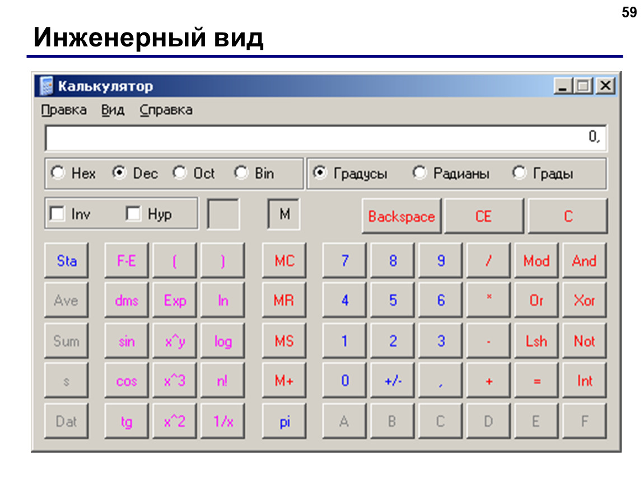Image resolution: width=644 pixels, height=484 pixels.
Task: Click digit 4
Action: coord(344,300)
